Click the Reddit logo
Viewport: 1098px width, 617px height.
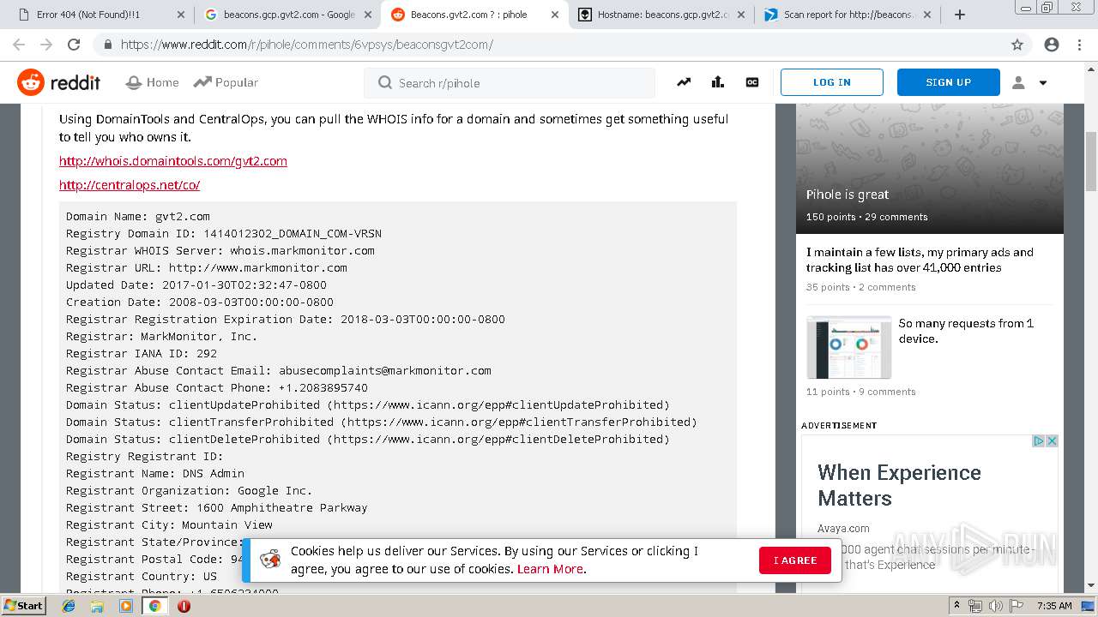(x=58, y=82)
